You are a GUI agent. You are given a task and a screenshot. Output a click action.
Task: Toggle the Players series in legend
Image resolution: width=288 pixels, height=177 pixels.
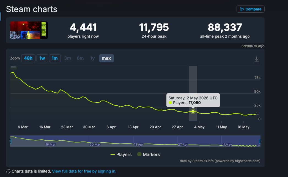[x=121, y=155]
